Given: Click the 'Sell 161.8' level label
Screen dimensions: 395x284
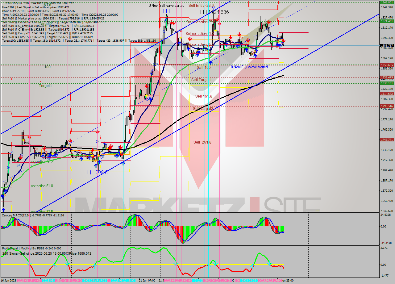Looking at the screenshot, I should [204, 96].
